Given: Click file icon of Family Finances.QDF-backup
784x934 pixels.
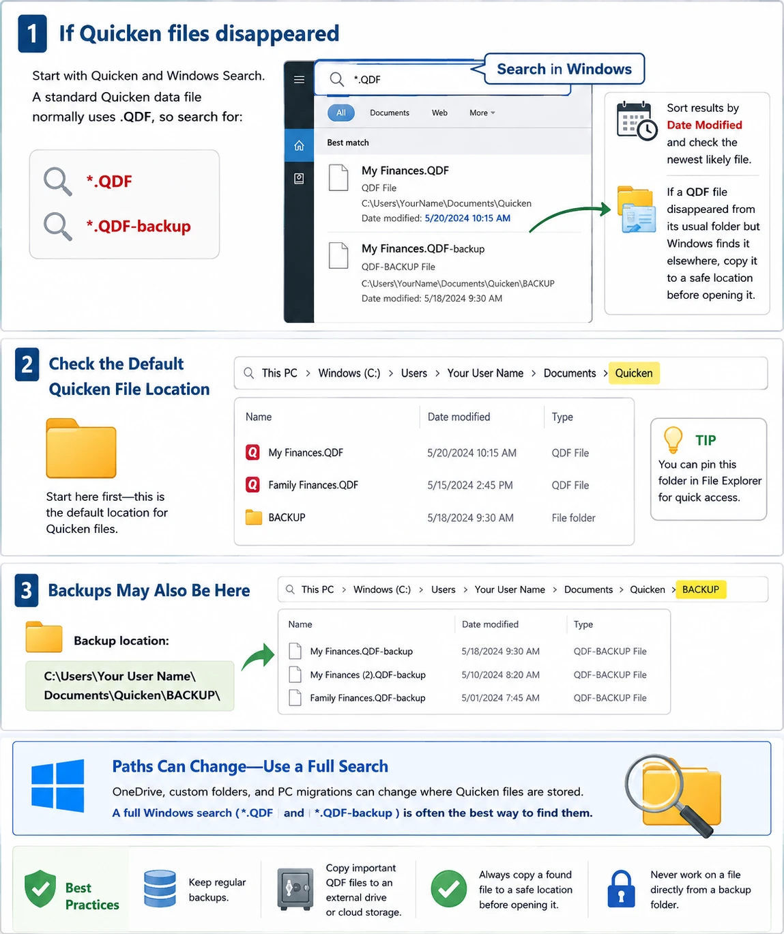Looking at the screenshot, I should [x=295, y=698].
